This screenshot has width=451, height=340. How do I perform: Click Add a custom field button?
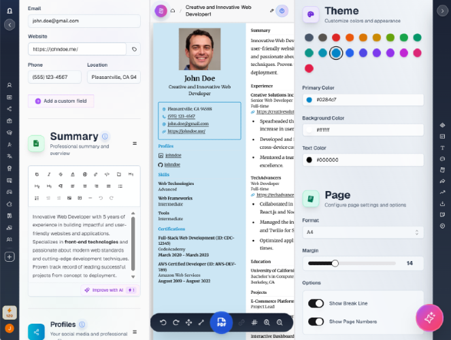tap(61, 101)
